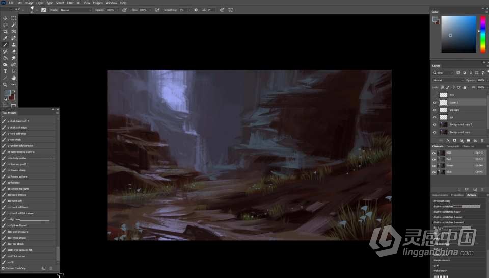Create new adjustment layer icon
The width and height of the screenshot is (489, 278).
461,141
